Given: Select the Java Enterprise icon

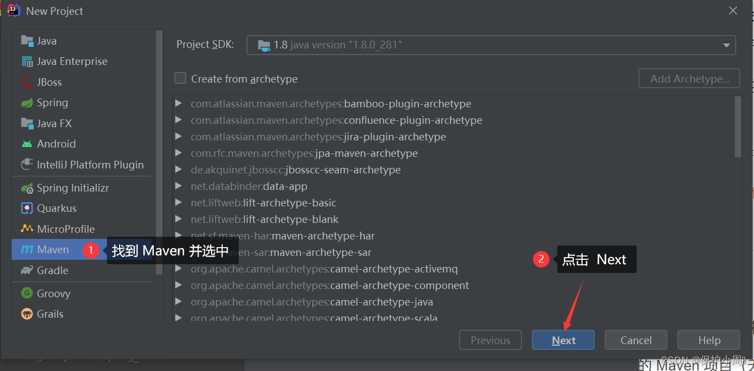Looking at the screenshot, I should tap(27, 61).
